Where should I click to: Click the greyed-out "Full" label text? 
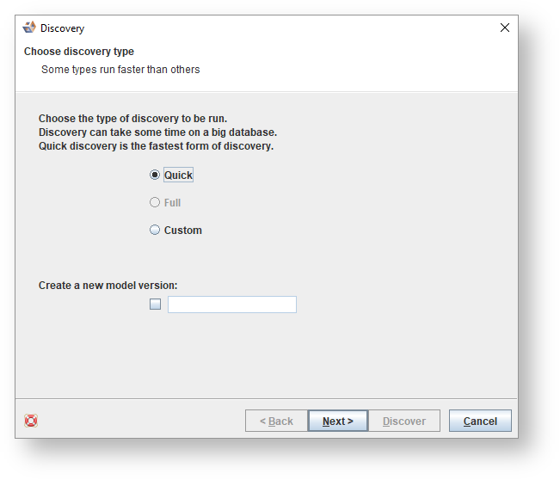(x=172, y=202)
